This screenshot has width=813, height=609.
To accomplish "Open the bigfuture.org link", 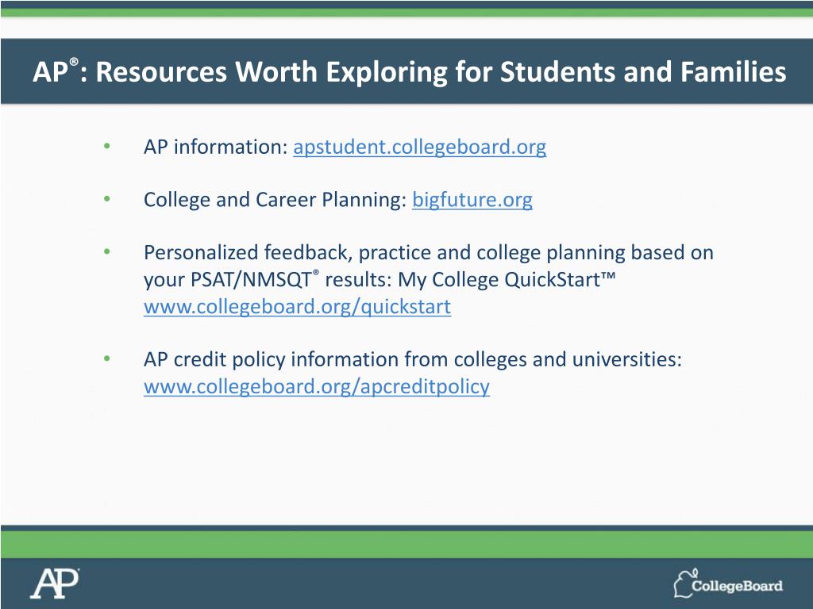I will (472, 200).
